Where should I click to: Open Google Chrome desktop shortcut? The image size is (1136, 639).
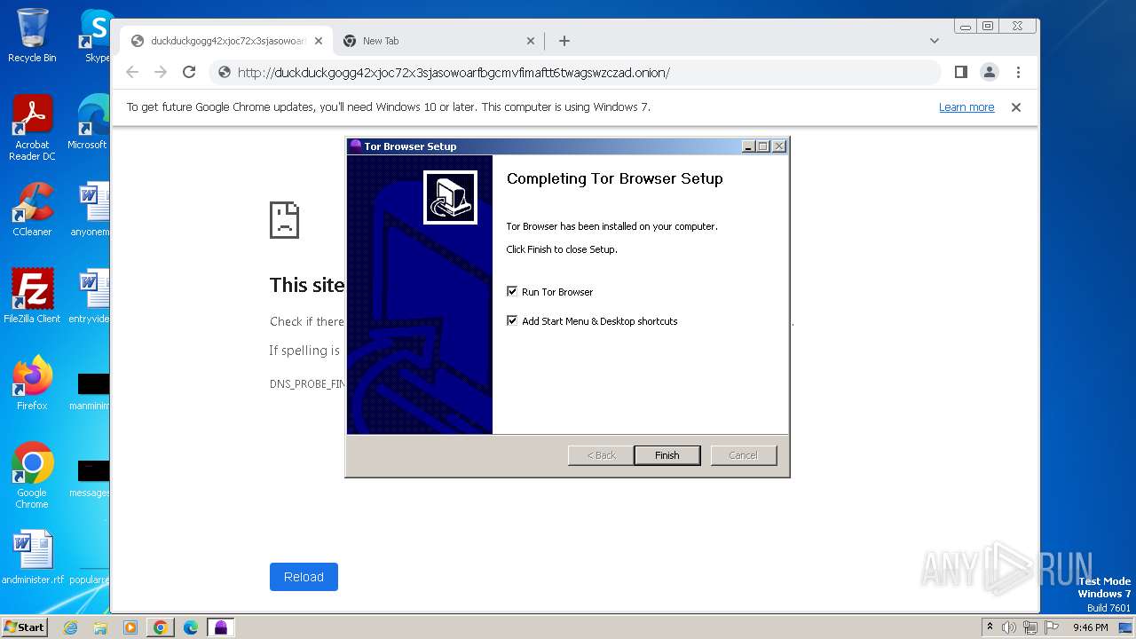(32, 476)
